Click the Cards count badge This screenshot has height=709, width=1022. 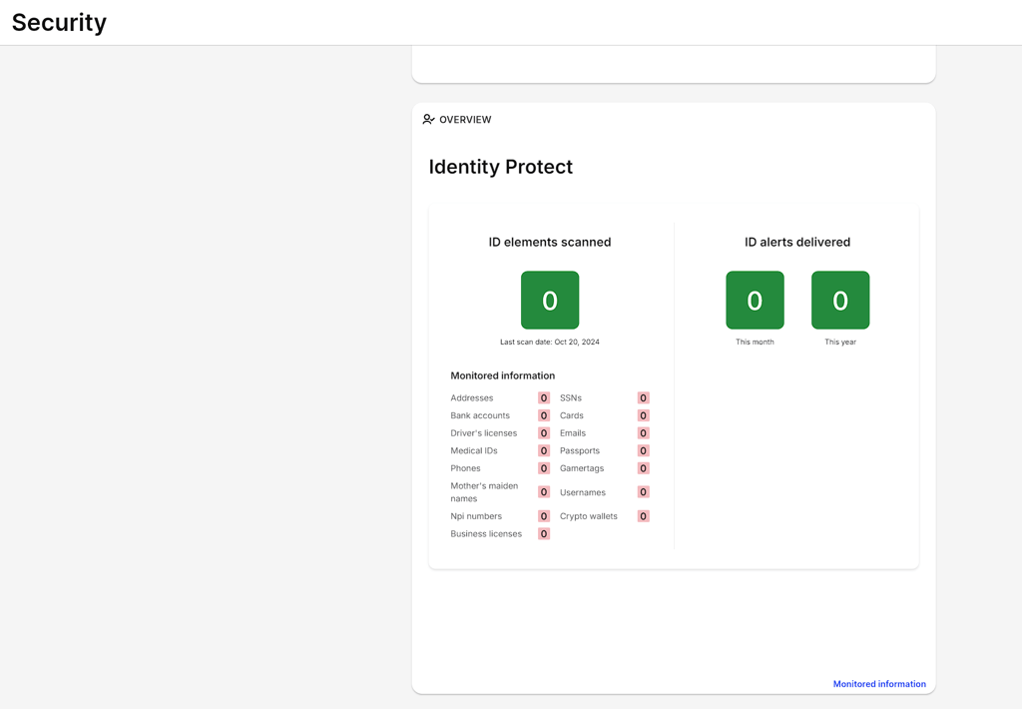coord(644,415)
